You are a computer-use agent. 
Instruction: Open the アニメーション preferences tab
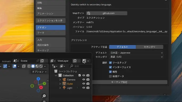coord(51,14)
